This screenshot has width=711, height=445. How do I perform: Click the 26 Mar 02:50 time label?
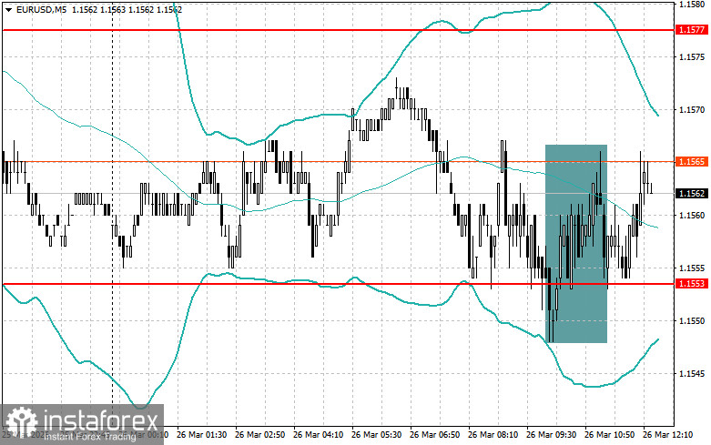coord(259,435)
